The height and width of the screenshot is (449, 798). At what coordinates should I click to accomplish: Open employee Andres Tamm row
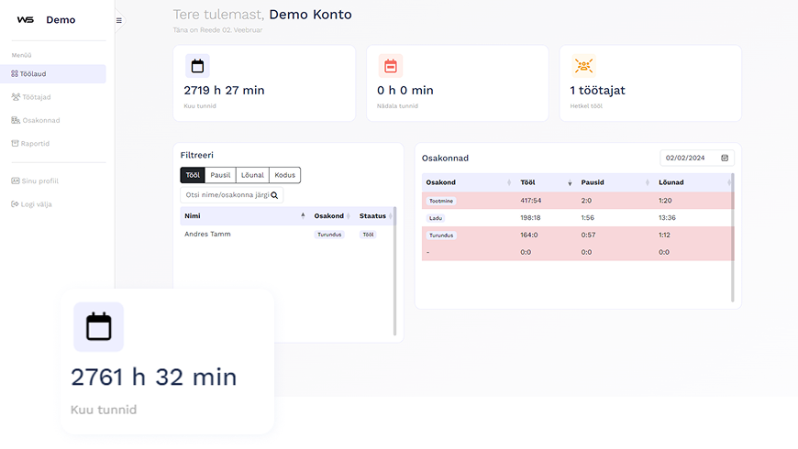(207, 235)
